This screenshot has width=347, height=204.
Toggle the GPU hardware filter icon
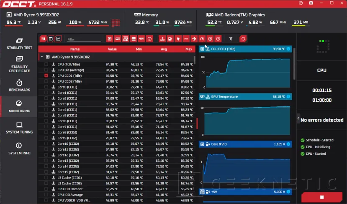click(x=118, y=39)
